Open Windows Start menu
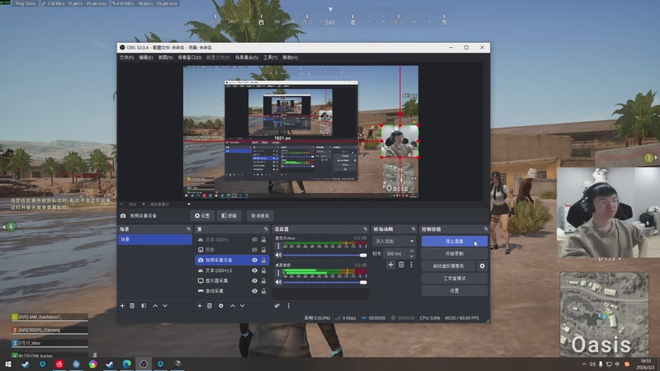The height and width of the screenshot is (371, 660). pyautogui.click(x=8, y=364)
